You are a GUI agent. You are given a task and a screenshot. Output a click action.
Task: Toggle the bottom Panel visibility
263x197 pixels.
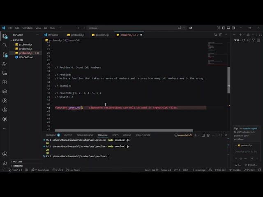[228, 28]
